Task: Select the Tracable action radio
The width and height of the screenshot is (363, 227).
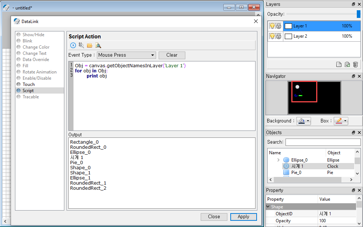Action: (x=19, y=97)
